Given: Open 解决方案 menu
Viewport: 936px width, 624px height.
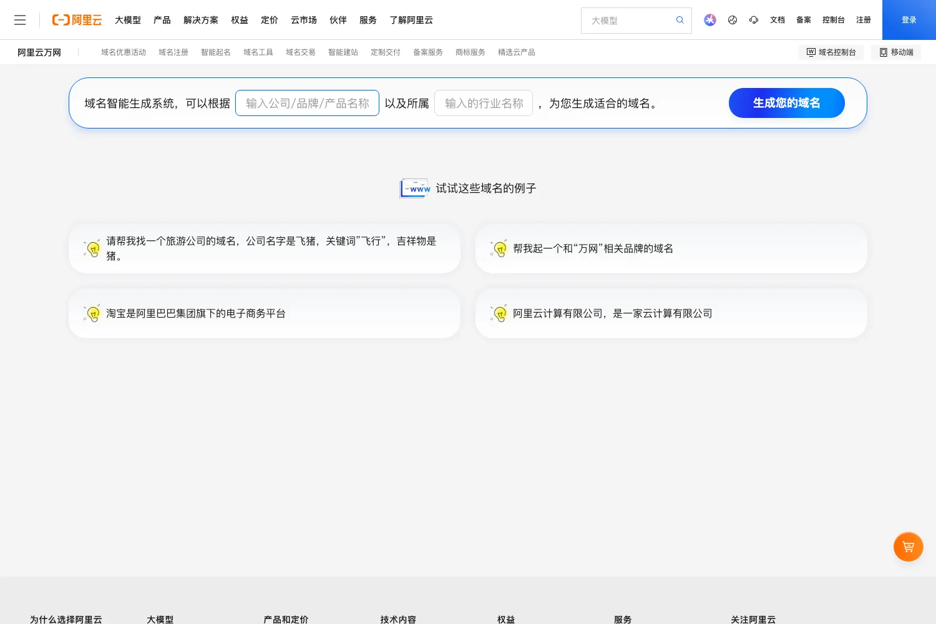Looking at the screenshot, I should [x=201, y=20].
